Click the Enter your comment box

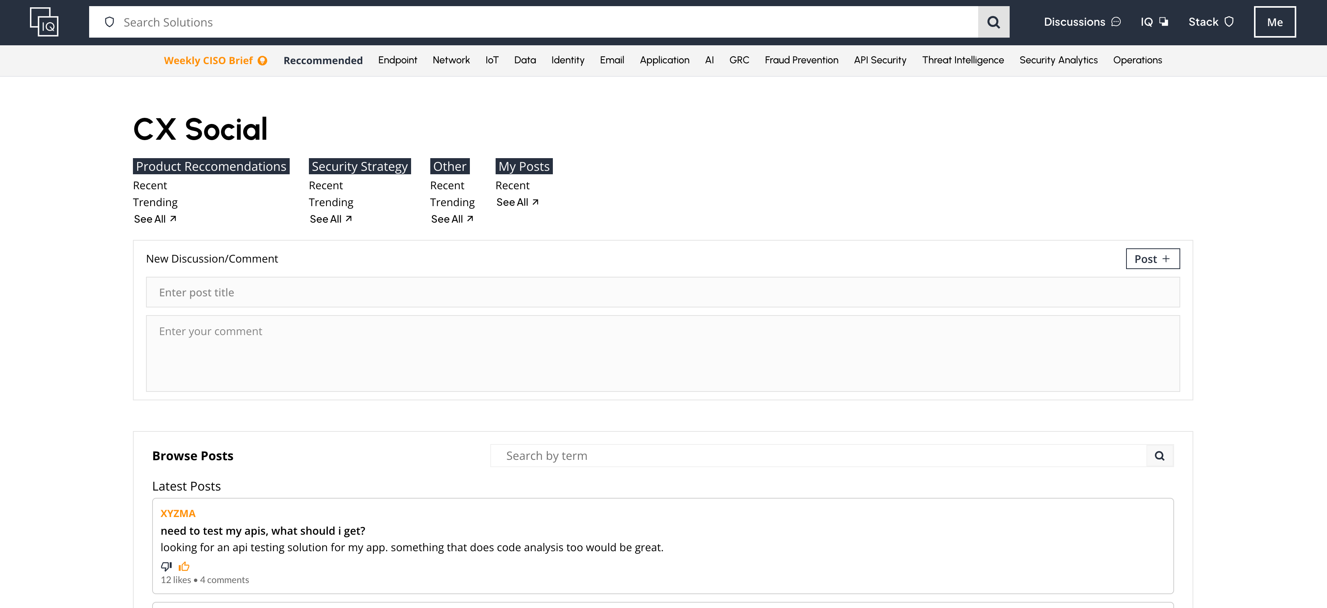click(662, 353)
